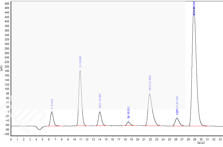Click the [mV] y-axis unit label
This screenshot has width=223, height=147.
pos(2,68)
